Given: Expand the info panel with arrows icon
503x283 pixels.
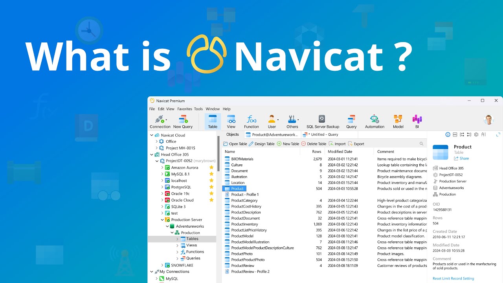Looking at the screenshot, I should coord(498,134).
